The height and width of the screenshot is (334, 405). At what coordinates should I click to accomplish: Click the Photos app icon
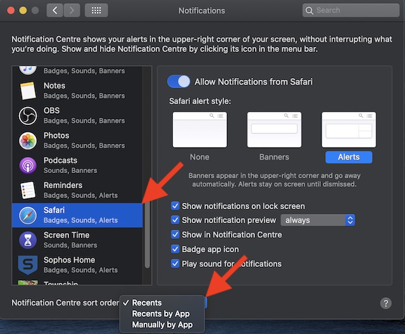[28, 141]
